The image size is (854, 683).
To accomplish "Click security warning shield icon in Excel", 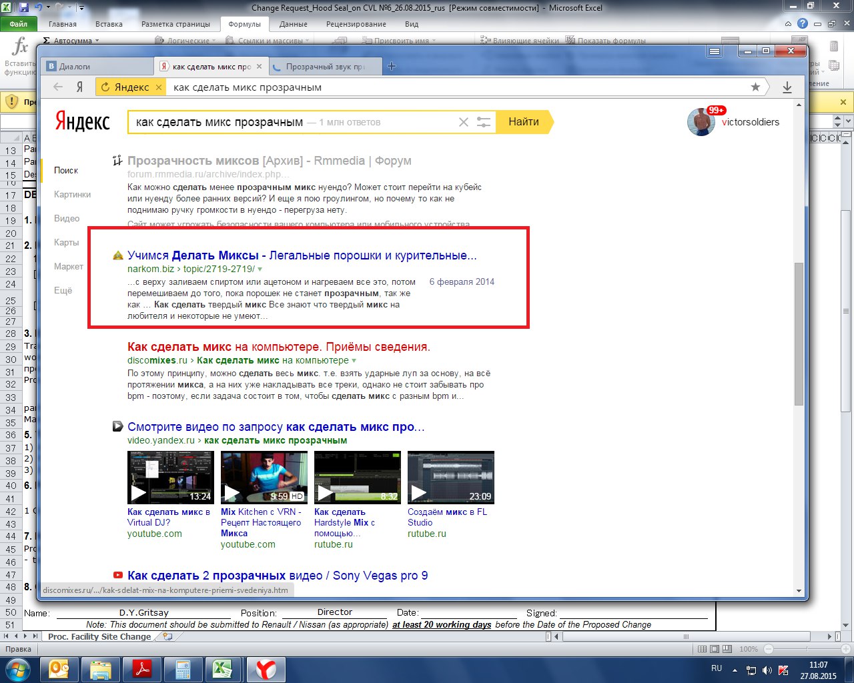I will click(11, 101).
